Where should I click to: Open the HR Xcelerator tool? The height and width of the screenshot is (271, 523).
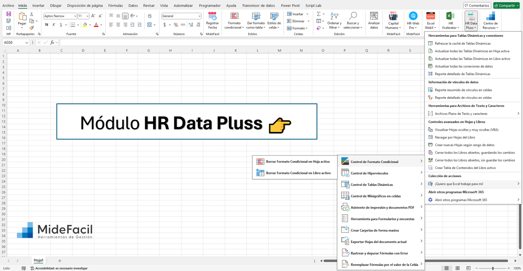click(x=451, y=20)
